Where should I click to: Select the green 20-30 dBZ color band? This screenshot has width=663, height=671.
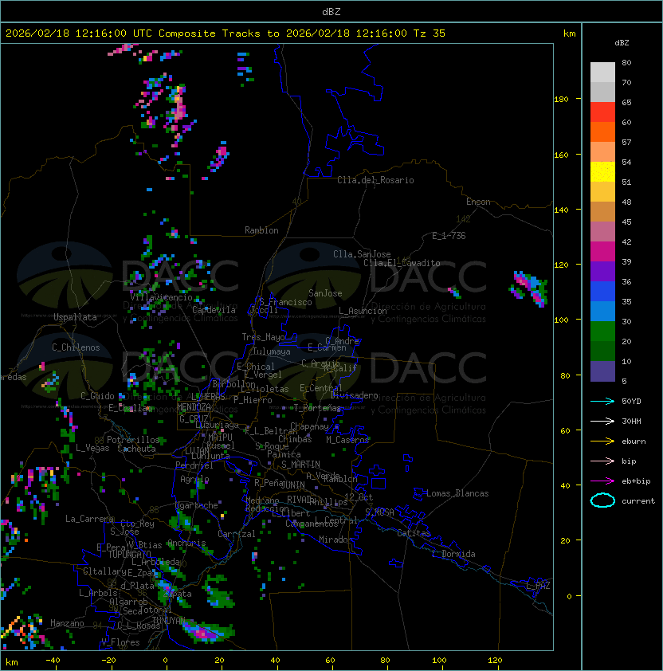pos(602,332)
